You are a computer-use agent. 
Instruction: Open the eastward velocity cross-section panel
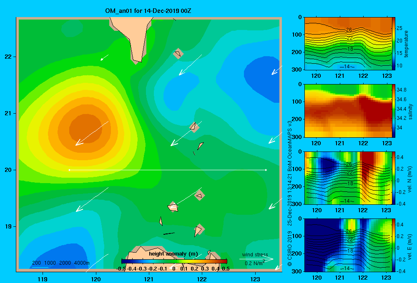pyautogui.click(x=348, y=245)
